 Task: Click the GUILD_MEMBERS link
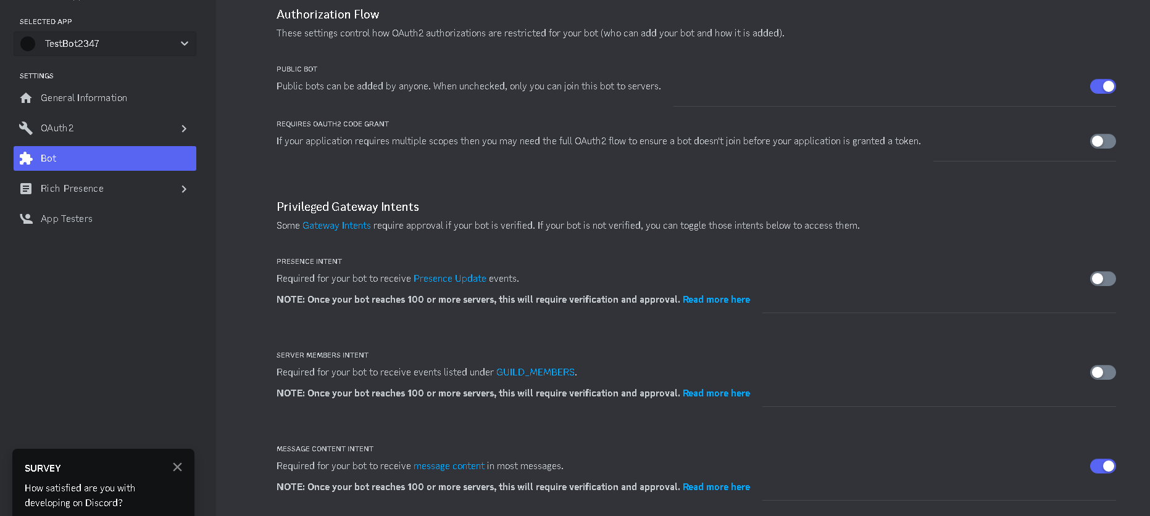(535, 372)
